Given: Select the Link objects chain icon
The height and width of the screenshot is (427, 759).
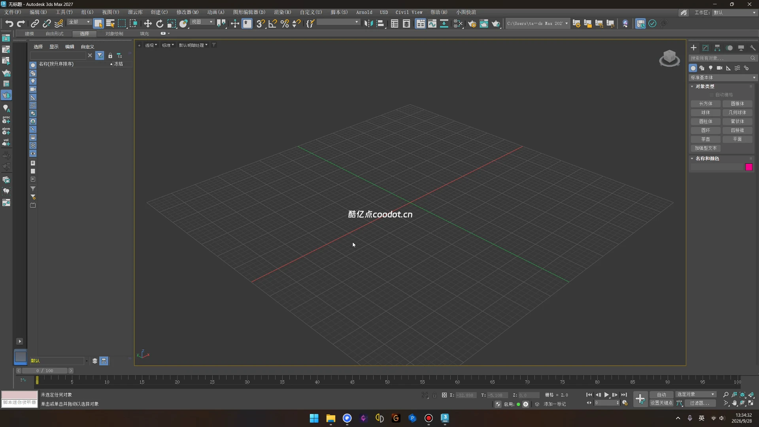Looking at the screenshot, I should (x=35, y=24).
